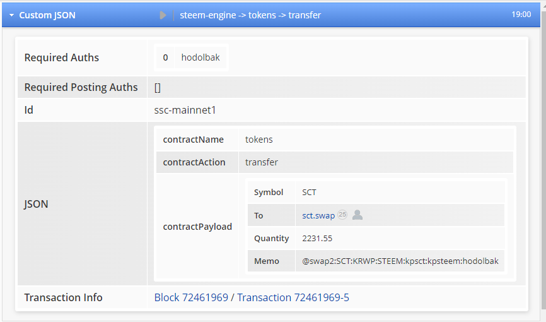Screen dimensions: 546x322
Task: Click the reputation badge 25 next to sct.swap
Action: click(342, 215)
